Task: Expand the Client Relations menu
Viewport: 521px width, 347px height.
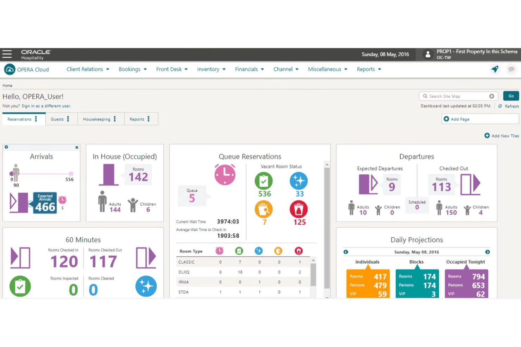Action: click(x=88, y=69)
